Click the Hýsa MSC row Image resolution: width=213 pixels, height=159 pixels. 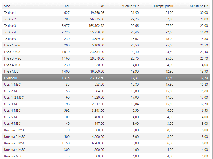pyautogui.click(x=106, y=71)
